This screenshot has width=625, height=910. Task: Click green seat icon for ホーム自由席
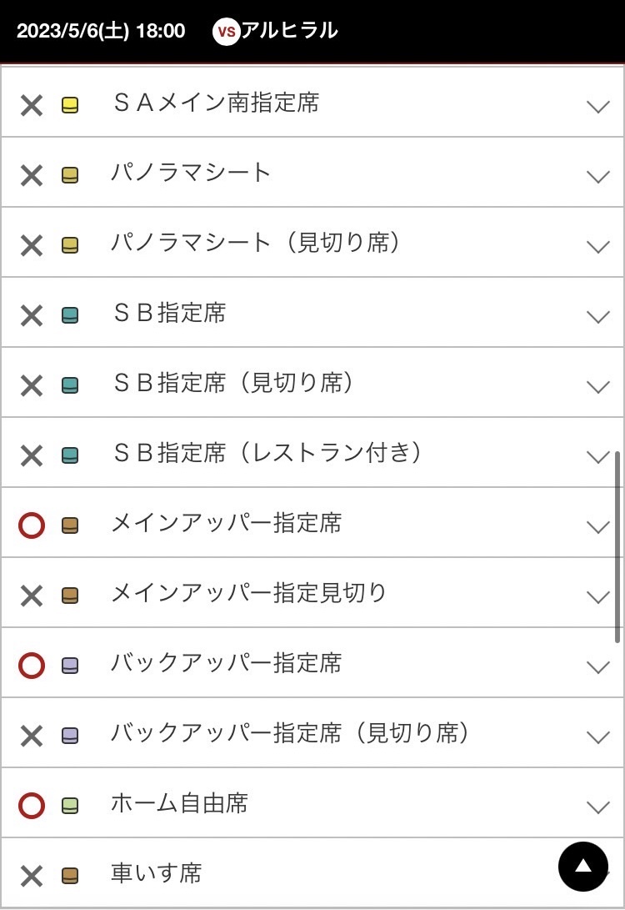[x=70, y=807]
